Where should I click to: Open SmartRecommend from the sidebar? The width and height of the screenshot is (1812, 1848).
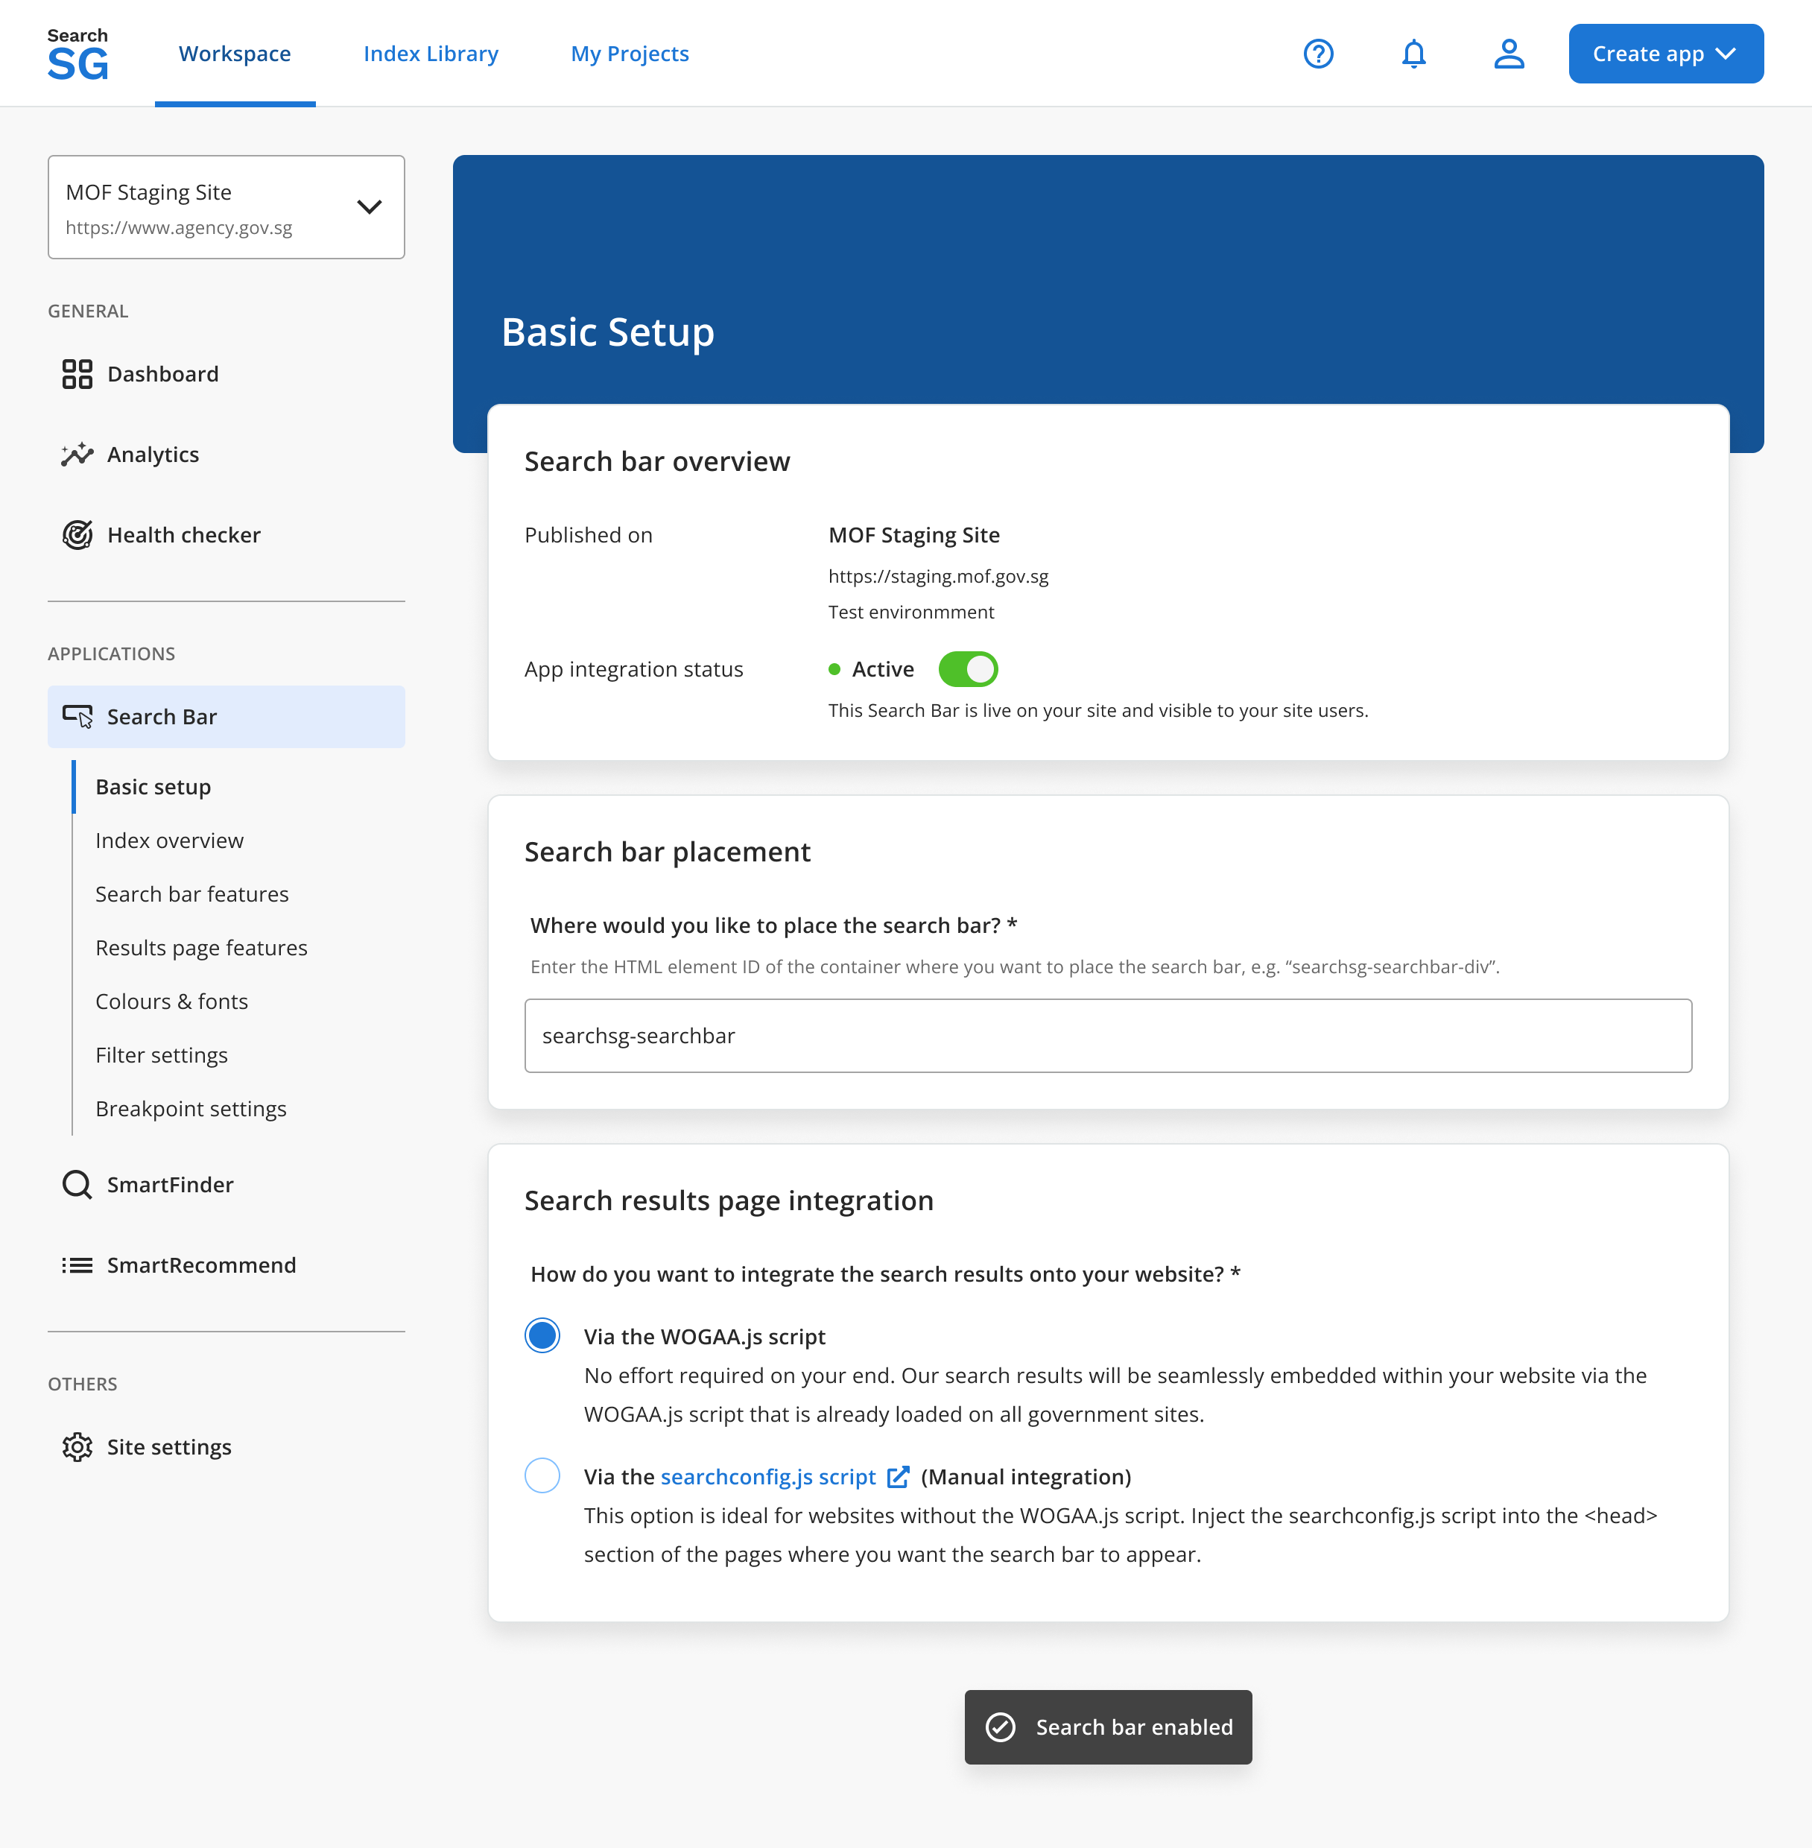pyautogui.click(x=201, y=1265)
